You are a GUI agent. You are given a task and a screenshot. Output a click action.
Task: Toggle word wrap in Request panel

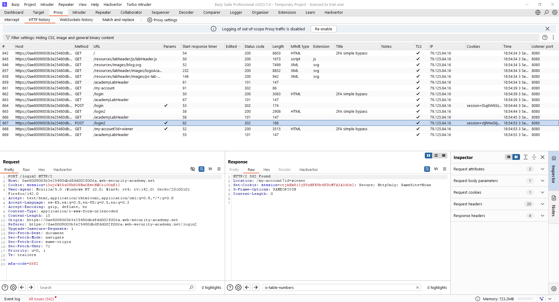[x=201, y=169]
